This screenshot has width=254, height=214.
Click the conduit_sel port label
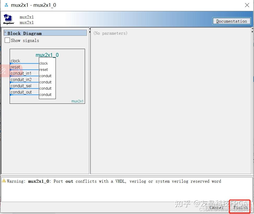point(21,86)
